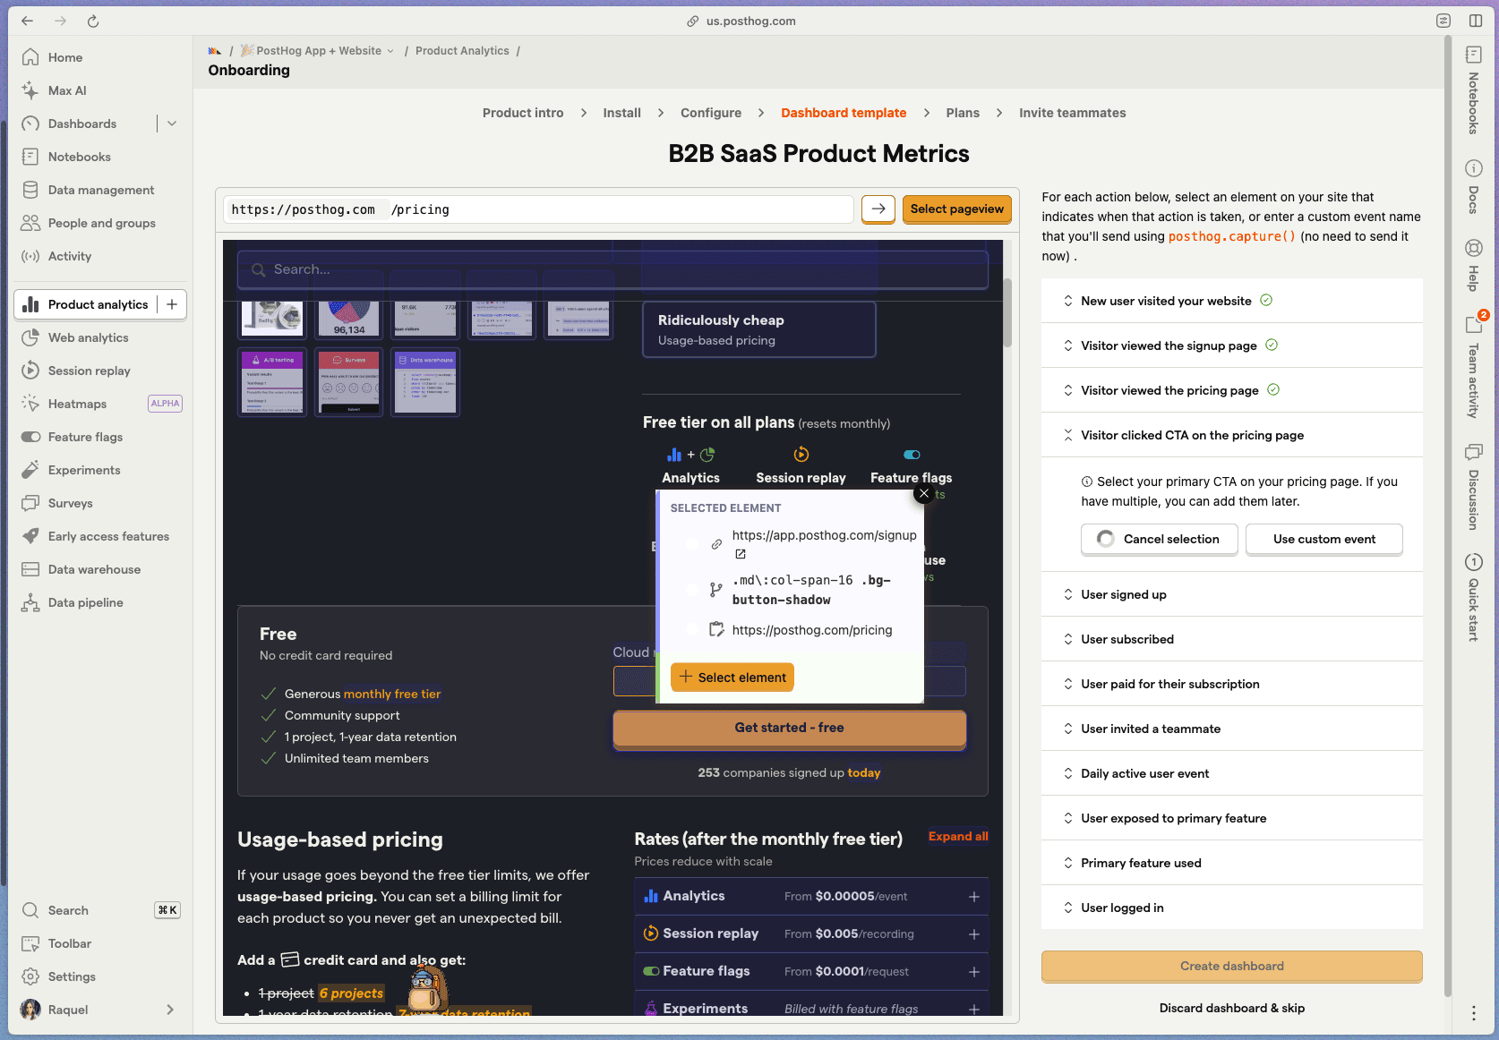The image size is (1499, 1040).
Task: Open the PostHog App + Website project dropdown
Action: point(317,51)
